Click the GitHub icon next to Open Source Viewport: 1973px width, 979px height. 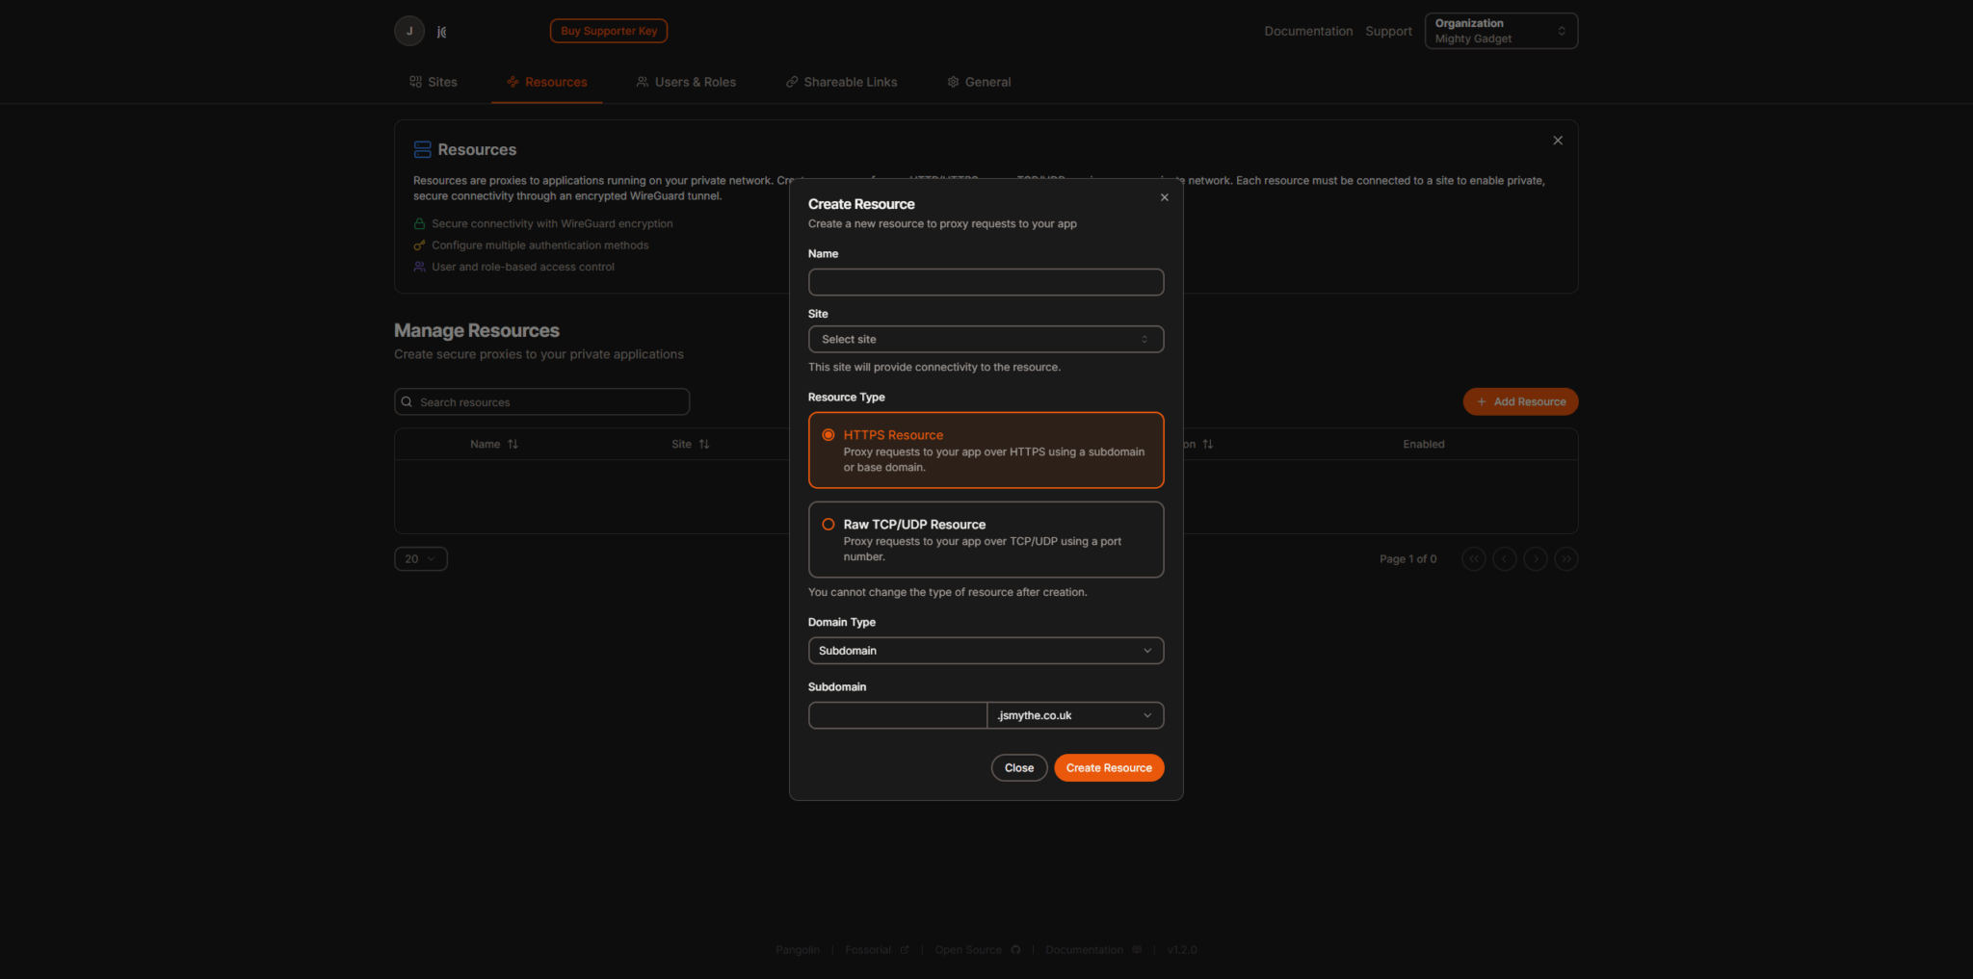[x=1015, y=949]
